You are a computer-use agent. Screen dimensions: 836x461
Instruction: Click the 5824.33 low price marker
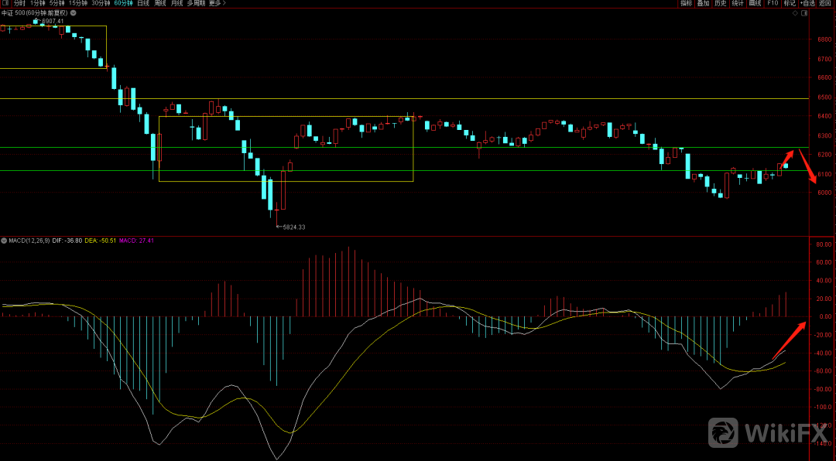293,227
